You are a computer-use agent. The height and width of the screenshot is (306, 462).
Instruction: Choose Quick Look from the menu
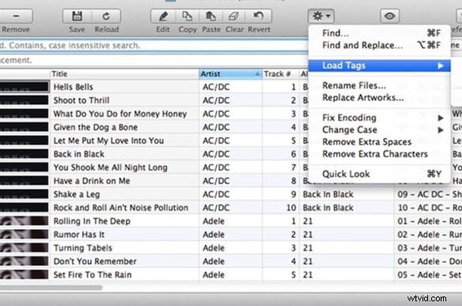[379, 174]
